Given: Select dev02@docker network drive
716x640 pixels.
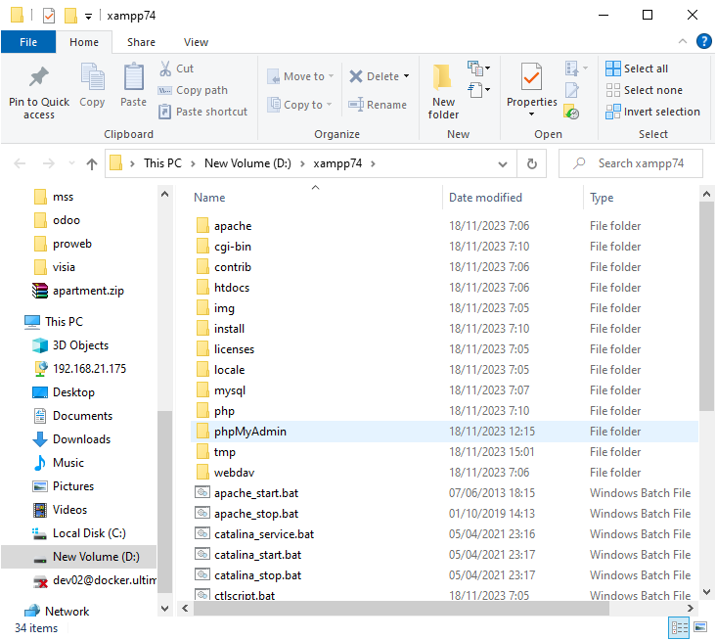Looking at the screenshot, I should click(x=95, y=580).
